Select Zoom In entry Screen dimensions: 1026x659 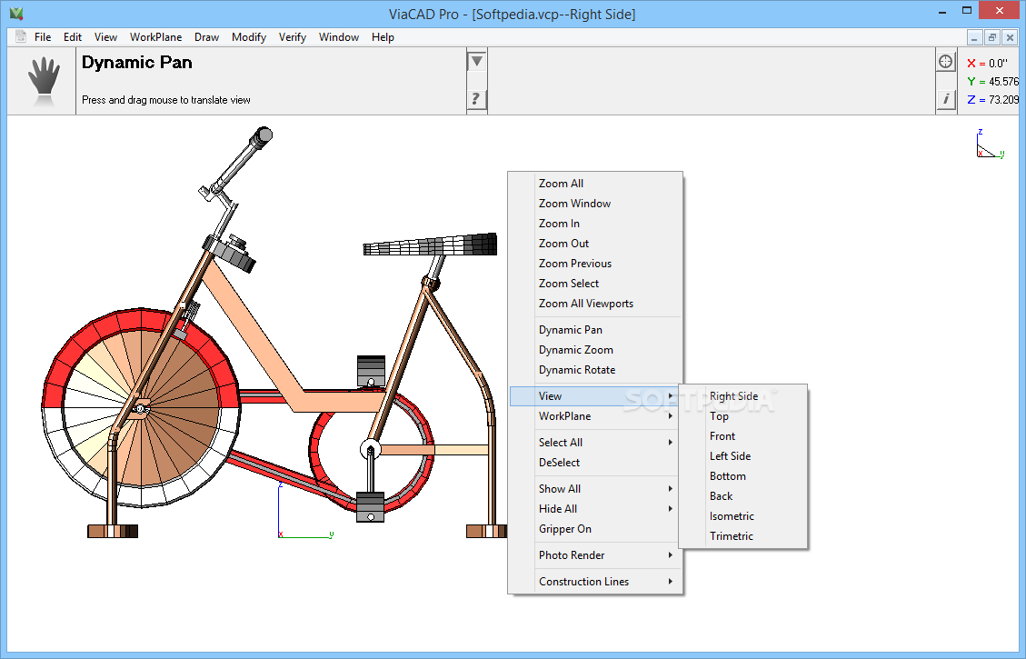[x=595, y=224]
